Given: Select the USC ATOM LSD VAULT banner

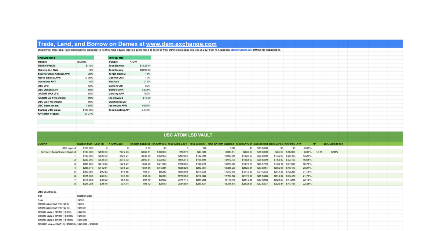Looking at the screenshot, I should pos(220,135).
